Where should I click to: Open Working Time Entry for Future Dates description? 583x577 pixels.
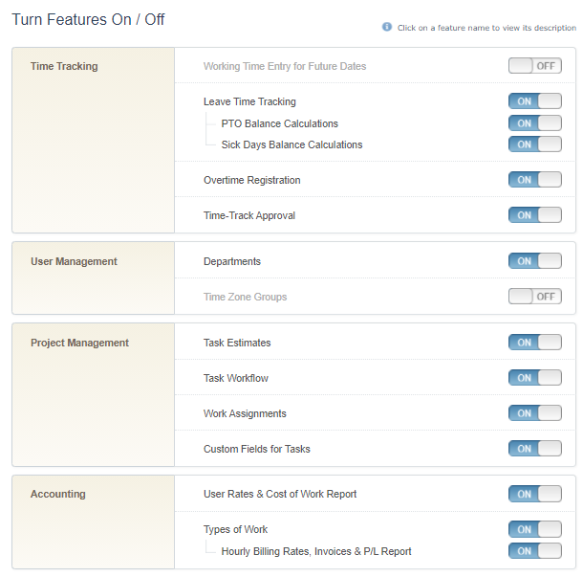[x=285, y=66]
